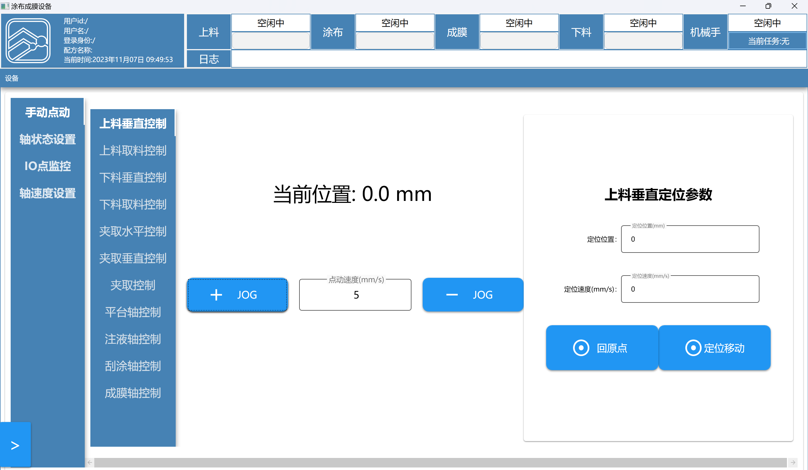Click the plus icon on the JOG button
Viewport: 808px width, 470px height.
[x=216, y=295]
